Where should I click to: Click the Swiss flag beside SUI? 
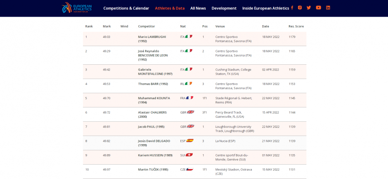coord(189,155)
